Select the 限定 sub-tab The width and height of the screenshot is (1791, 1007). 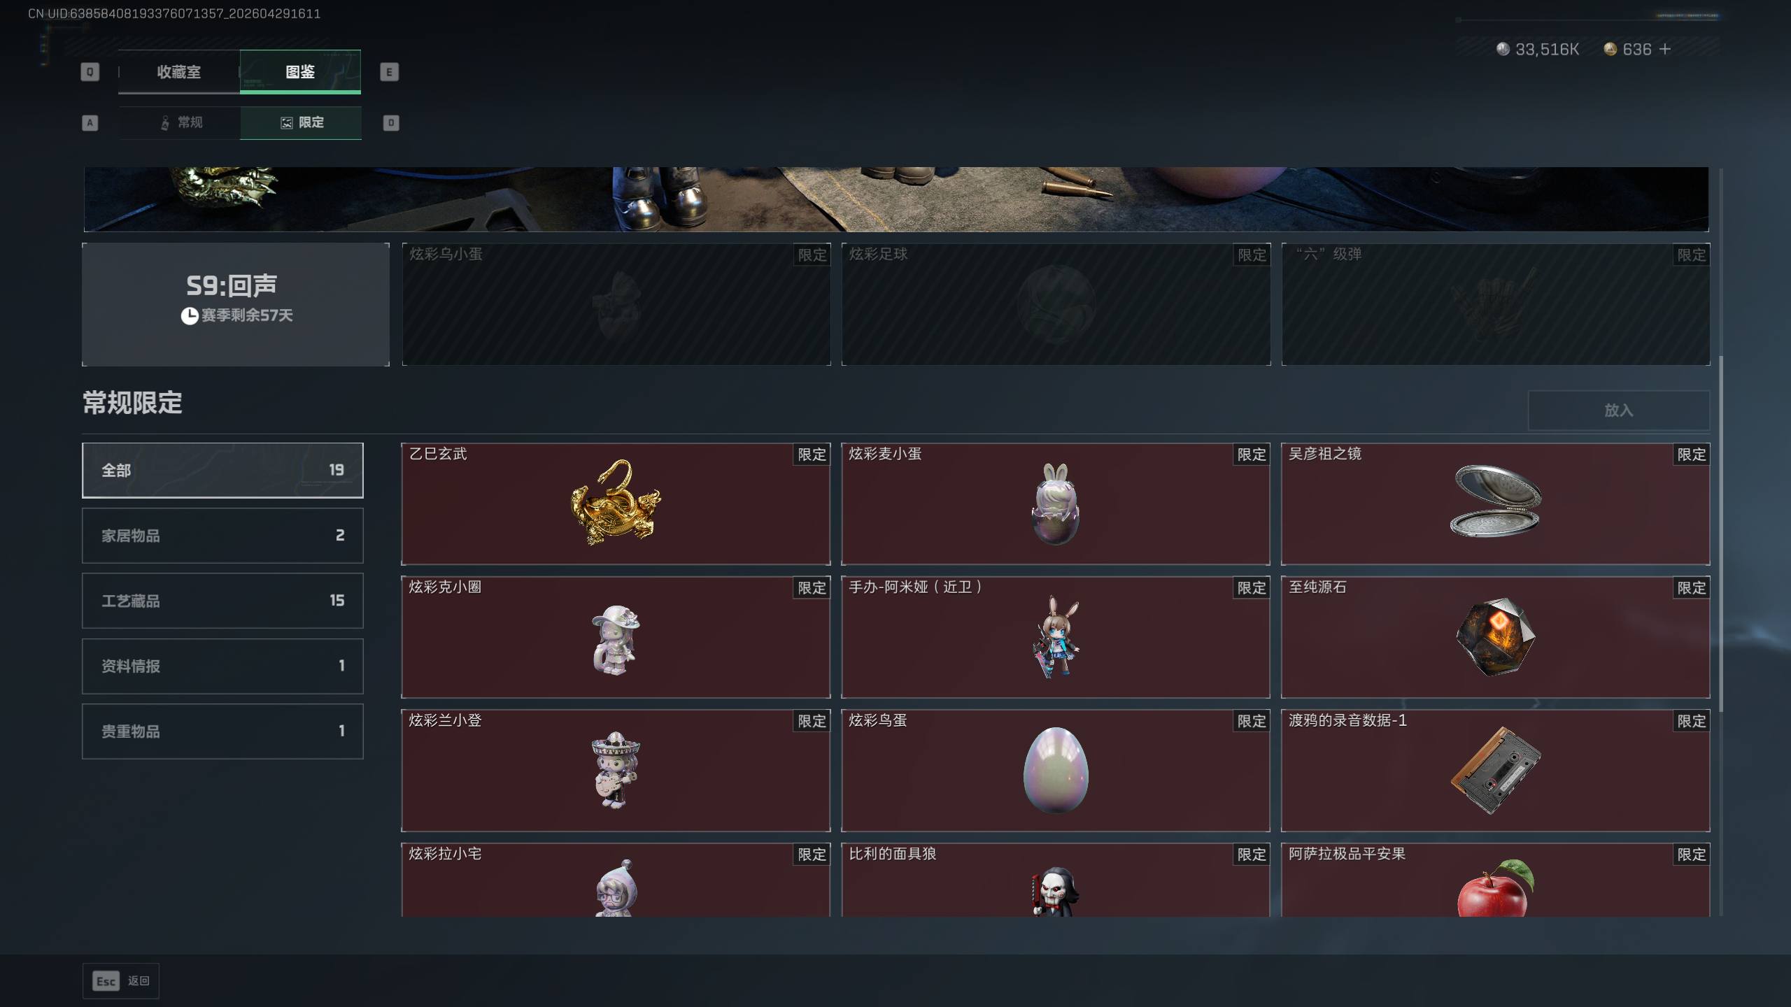click(301, 122)
